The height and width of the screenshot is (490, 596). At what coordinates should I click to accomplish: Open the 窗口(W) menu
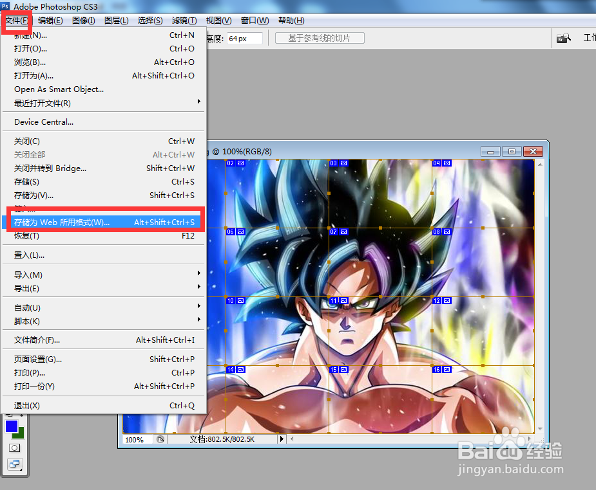(x=255, y=21)
